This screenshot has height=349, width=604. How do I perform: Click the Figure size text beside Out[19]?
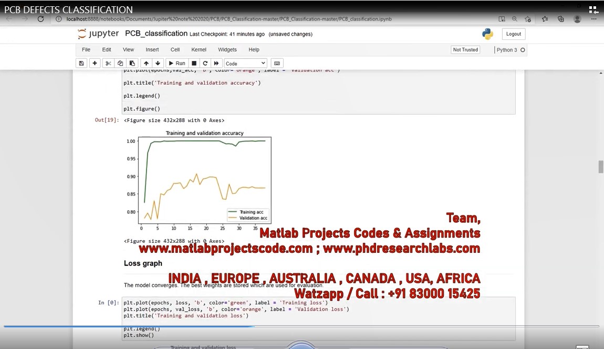(174, 120)
